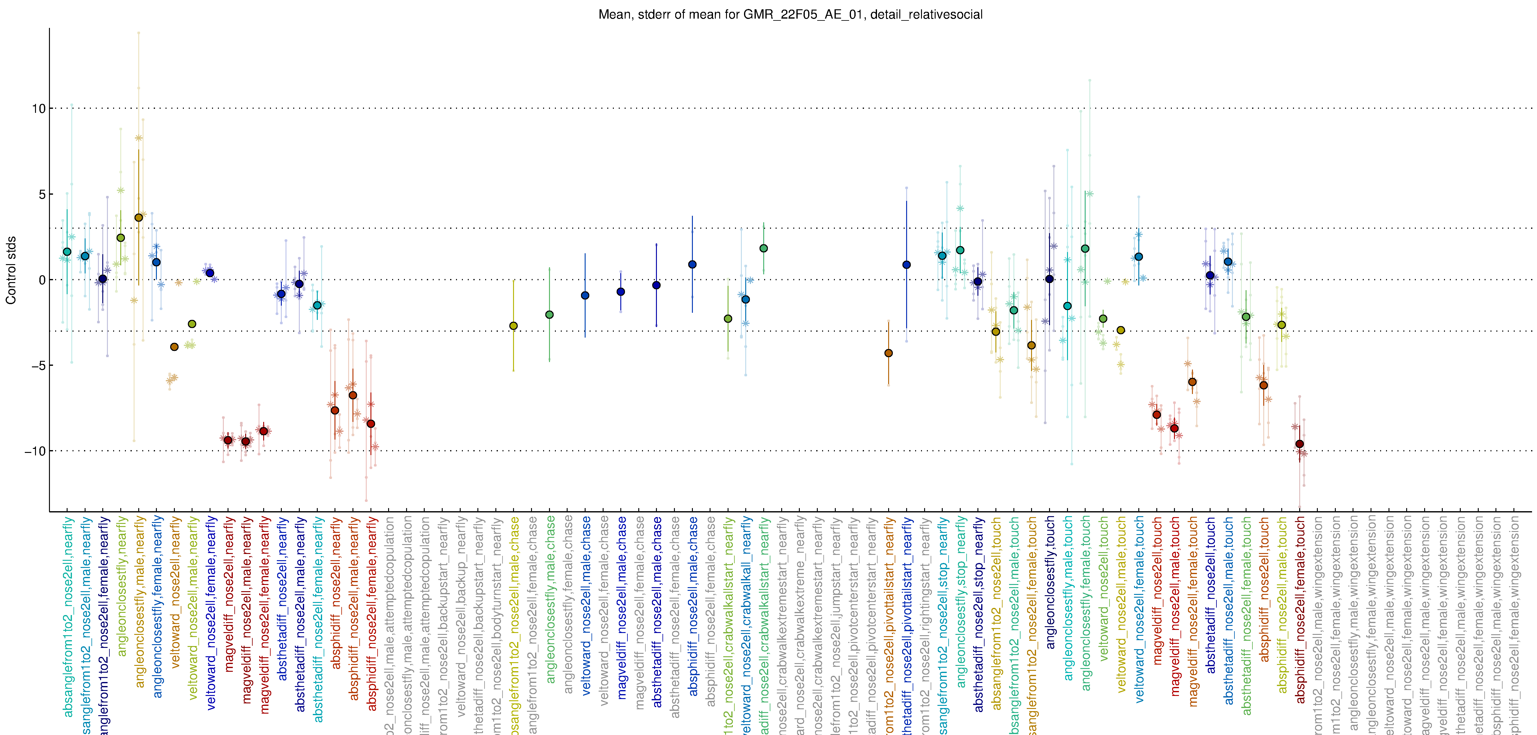This screenshot has width=1537, height=735.
Task: Click the label 'magveldiff_nose2ell,male,chase'
Action: [x=622, y=608]
